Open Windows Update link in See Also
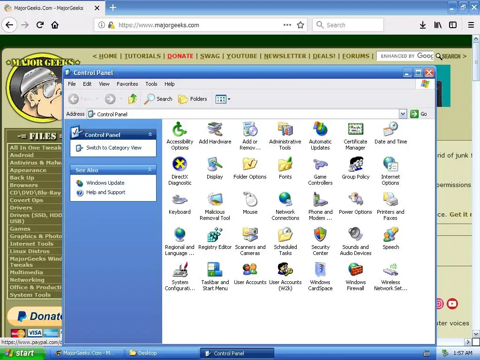The height and width of the screenshot is (360, 480). [105, 183]
